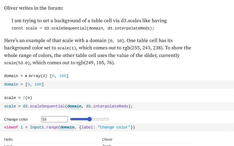
Task: Click the Hello table cell
Action: [8, 139]
